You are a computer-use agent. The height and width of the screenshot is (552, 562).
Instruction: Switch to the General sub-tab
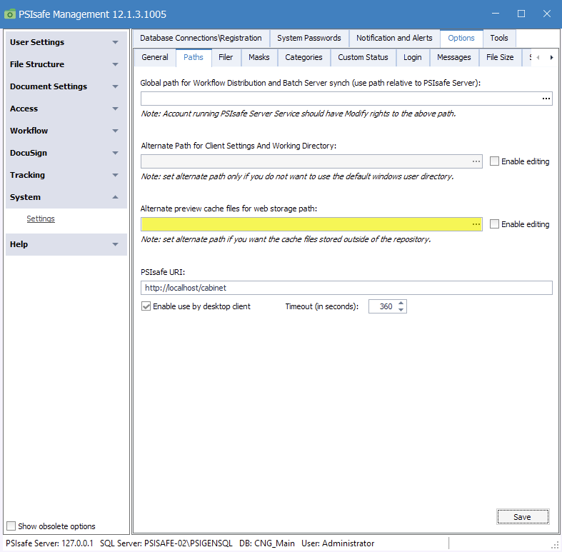tap(155, 57)
